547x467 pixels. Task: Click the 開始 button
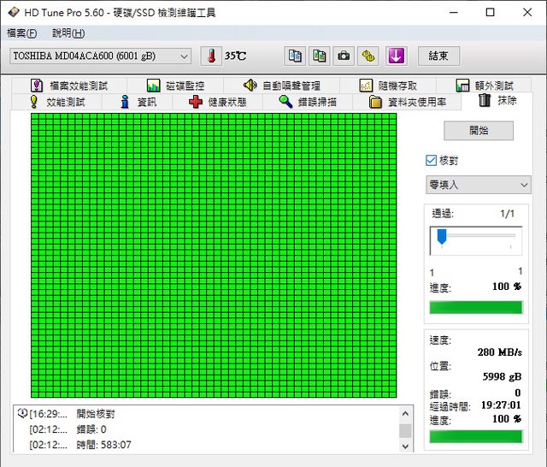coord(479,131)
